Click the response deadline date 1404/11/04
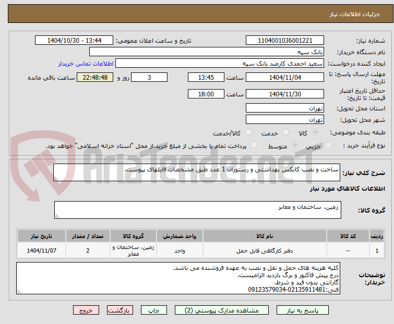This screenshot has height=324, width=394. (285, 77)
